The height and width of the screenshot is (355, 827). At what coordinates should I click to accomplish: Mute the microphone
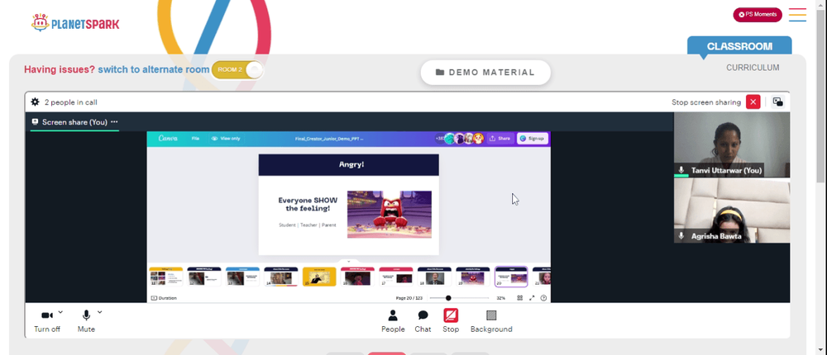click(86, 321)
